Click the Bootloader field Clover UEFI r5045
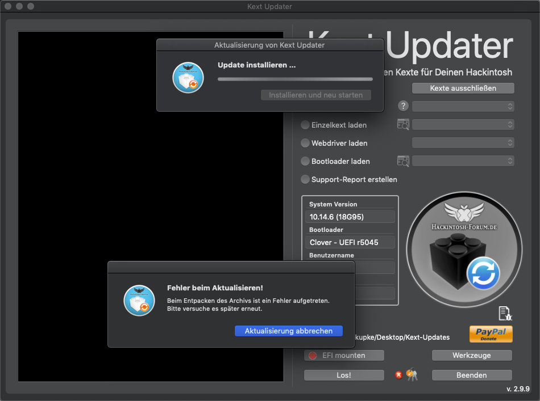 [350, 242]
